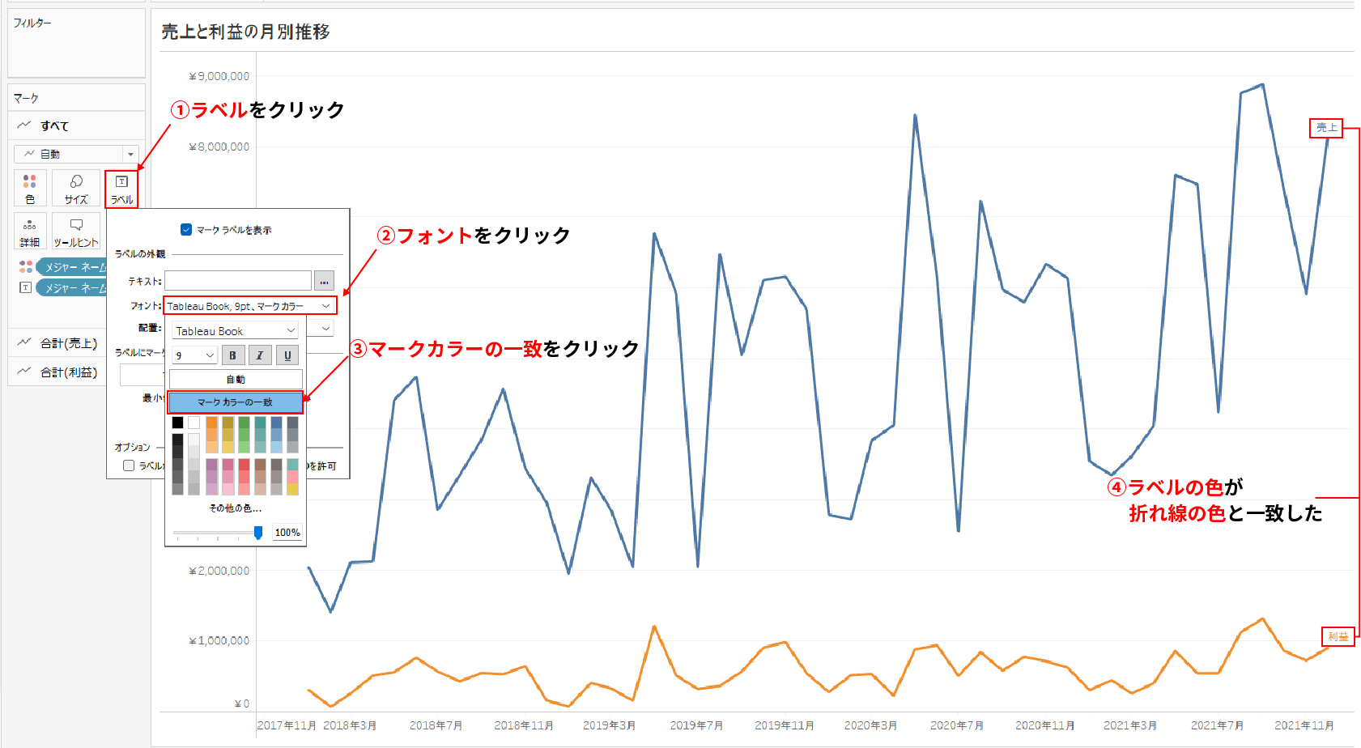Viewport: 1361px width, 748px height.
Task: Pick the black color swatch
Action: (x=177, y=423)
